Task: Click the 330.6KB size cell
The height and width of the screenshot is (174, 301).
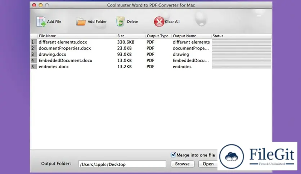Action: (x=126, y=42)
